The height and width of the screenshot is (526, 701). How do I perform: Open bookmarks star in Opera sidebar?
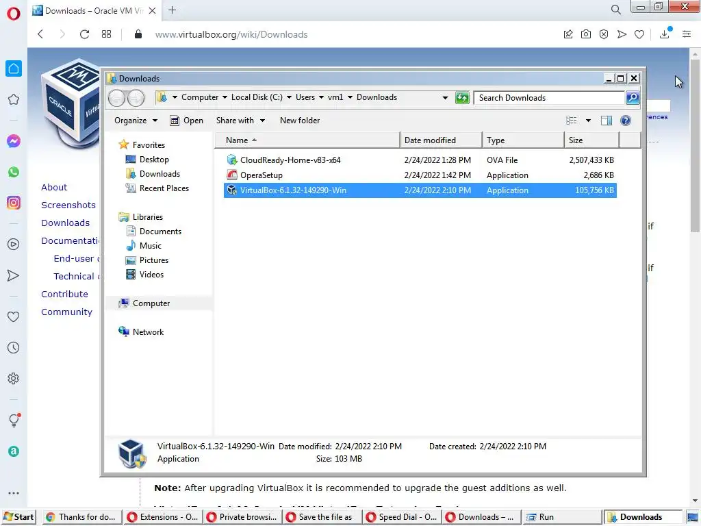[14, 99]
